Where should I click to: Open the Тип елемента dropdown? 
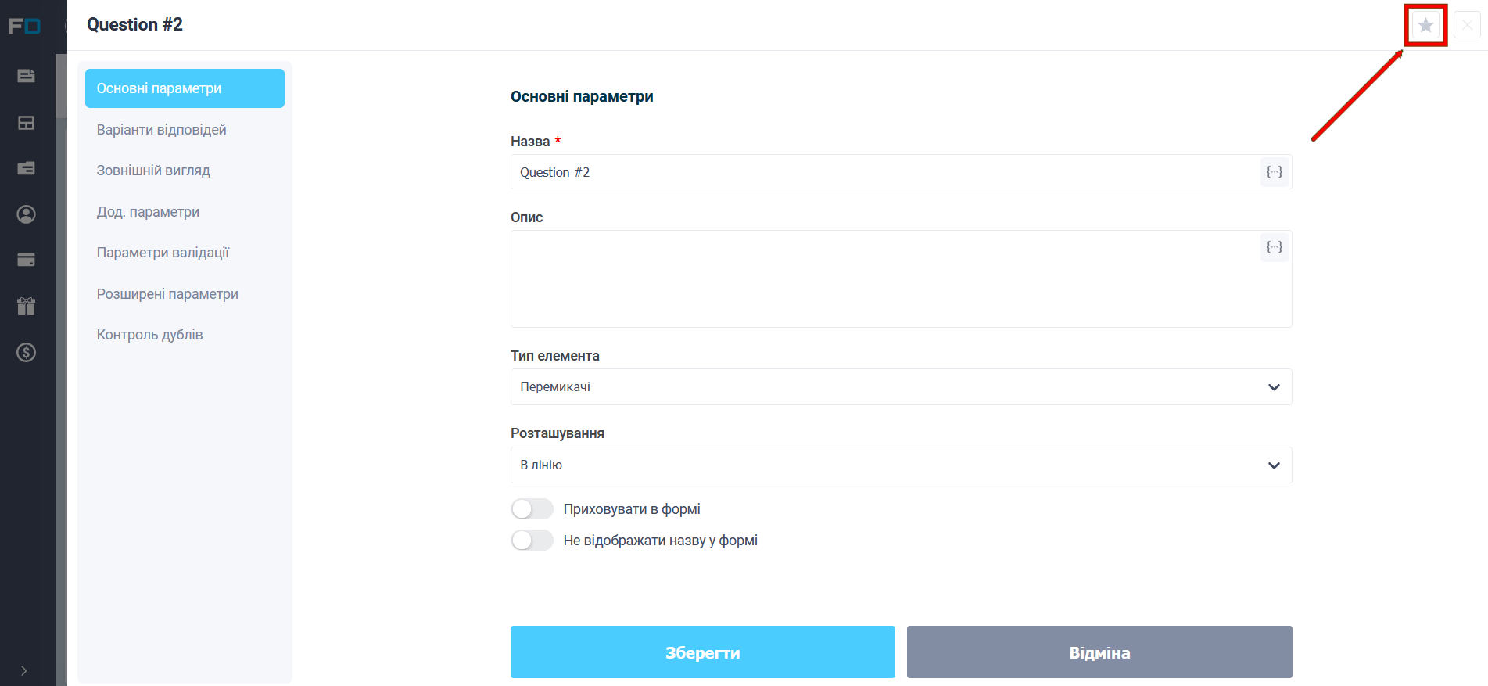[x=901, y=387]
